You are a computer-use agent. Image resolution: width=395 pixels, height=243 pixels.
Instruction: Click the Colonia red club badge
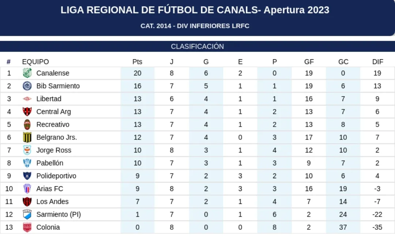coord(27,227)
